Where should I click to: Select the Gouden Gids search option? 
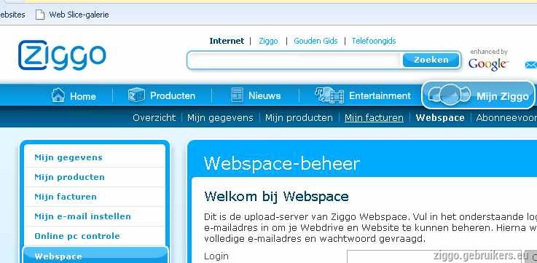coord(315,41)
